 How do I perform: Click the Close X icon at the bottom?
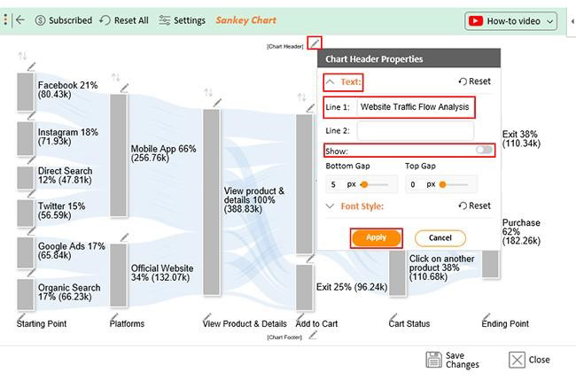pos(517,360)
